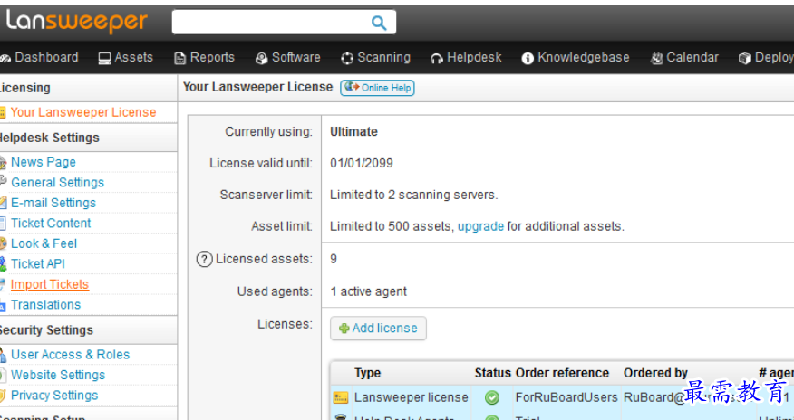The width and height of the screenshot is (794, 420).
Task: Click the Reports document icon
Action: pos(179,59)
